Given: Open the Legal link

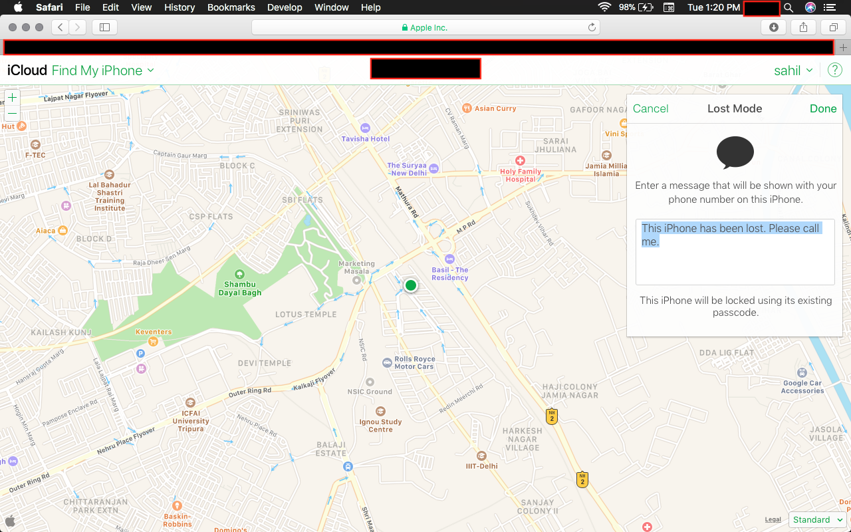Looking at the screenshot, I should coord(773,520).
